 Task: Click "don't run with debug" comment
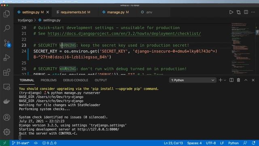110,69
